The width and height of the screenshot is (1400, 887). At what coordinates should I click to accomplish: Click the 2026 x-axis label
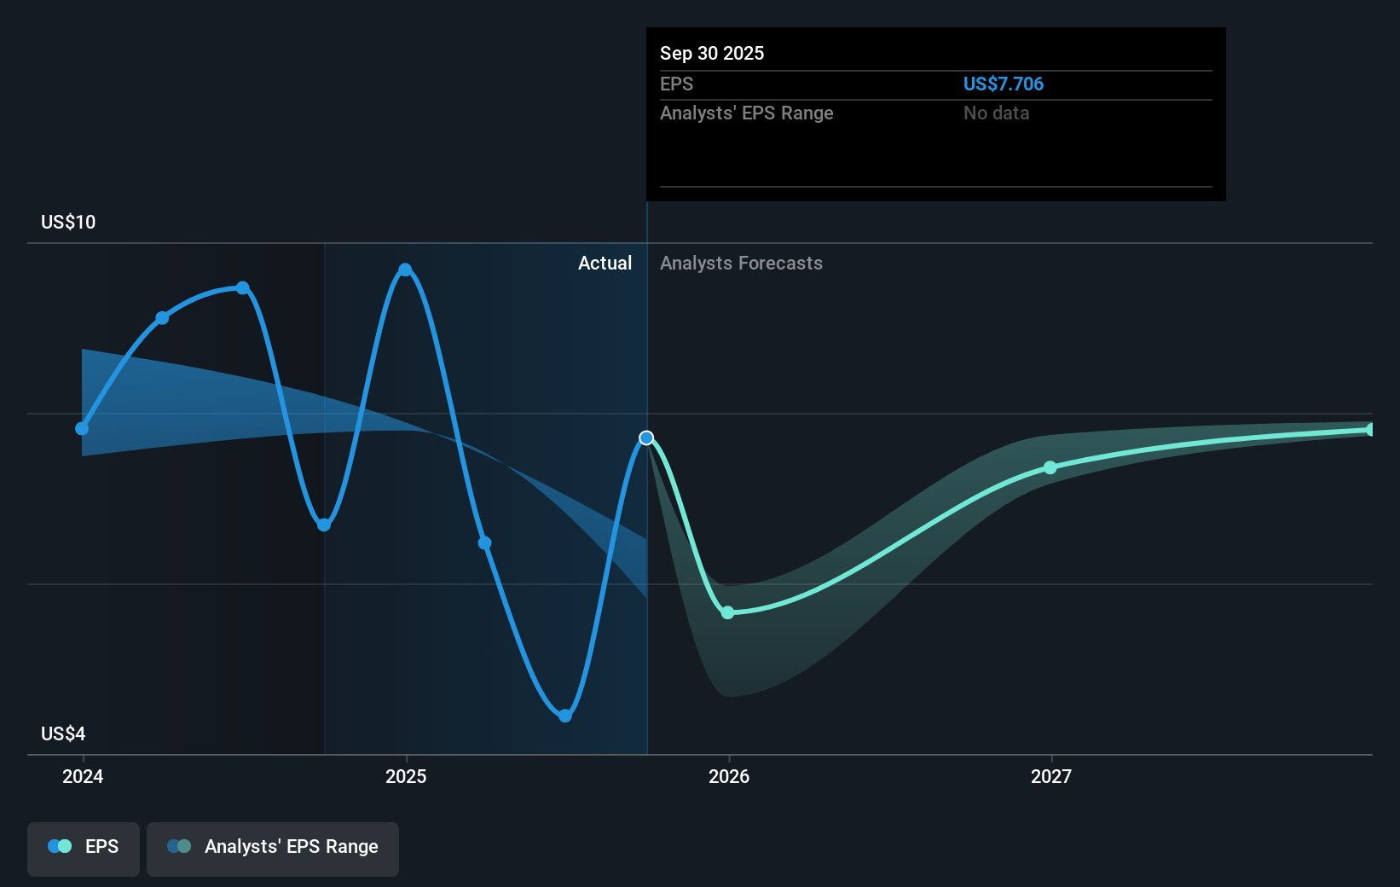[x=729, y=776]
